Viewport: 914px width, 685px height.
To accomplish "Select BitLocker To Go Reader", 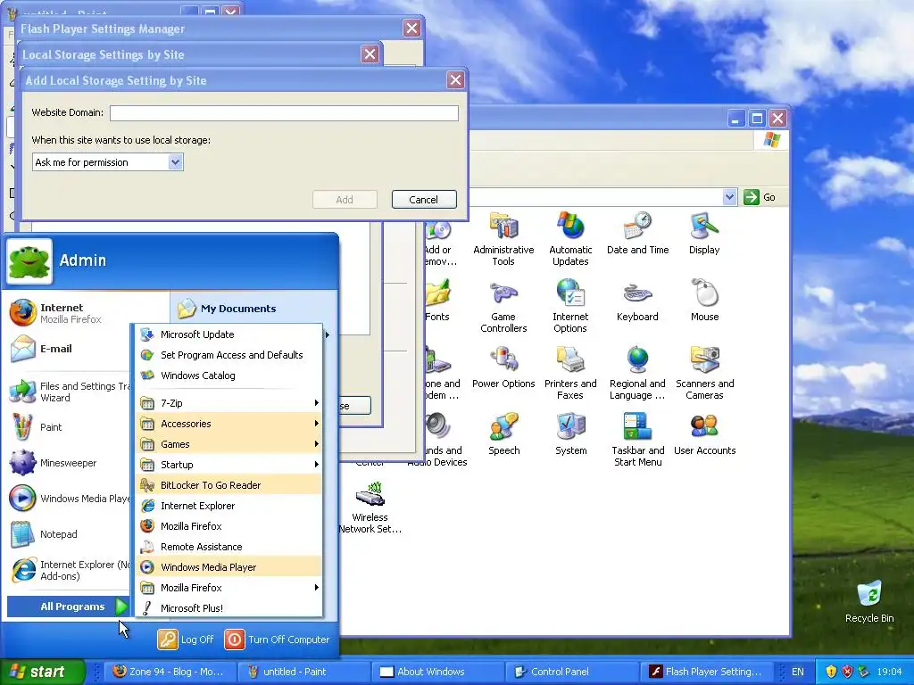I will [x=229, y=484].
